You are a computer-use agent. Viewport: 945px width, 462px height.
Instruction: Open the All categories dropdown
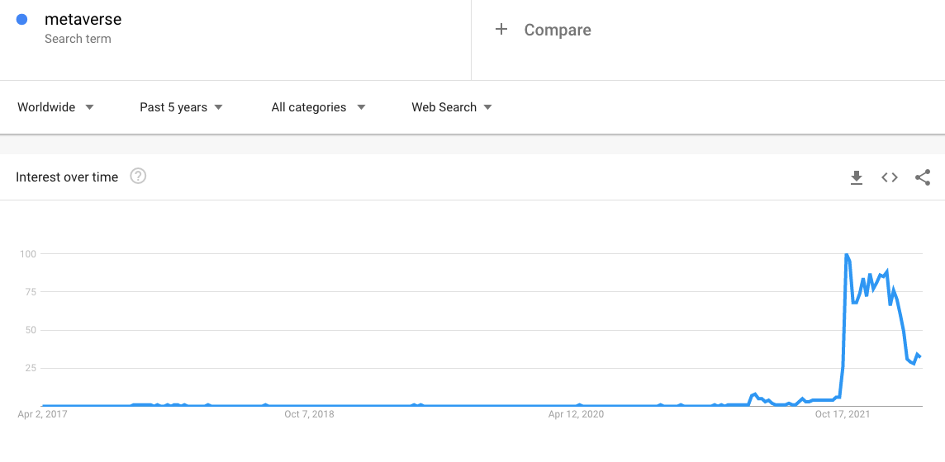coord(318,107)
